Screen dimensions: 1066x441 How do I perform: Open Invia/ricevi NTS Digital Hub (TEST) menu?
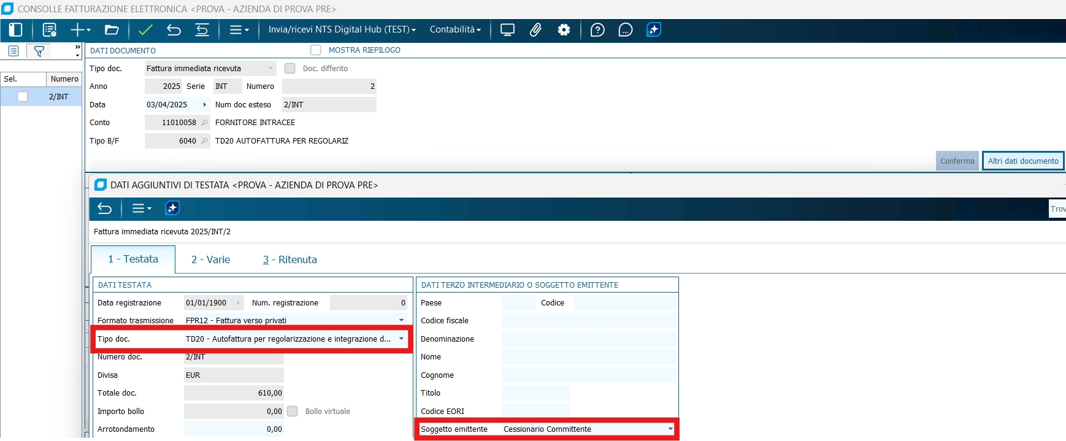tap(342, 29)
